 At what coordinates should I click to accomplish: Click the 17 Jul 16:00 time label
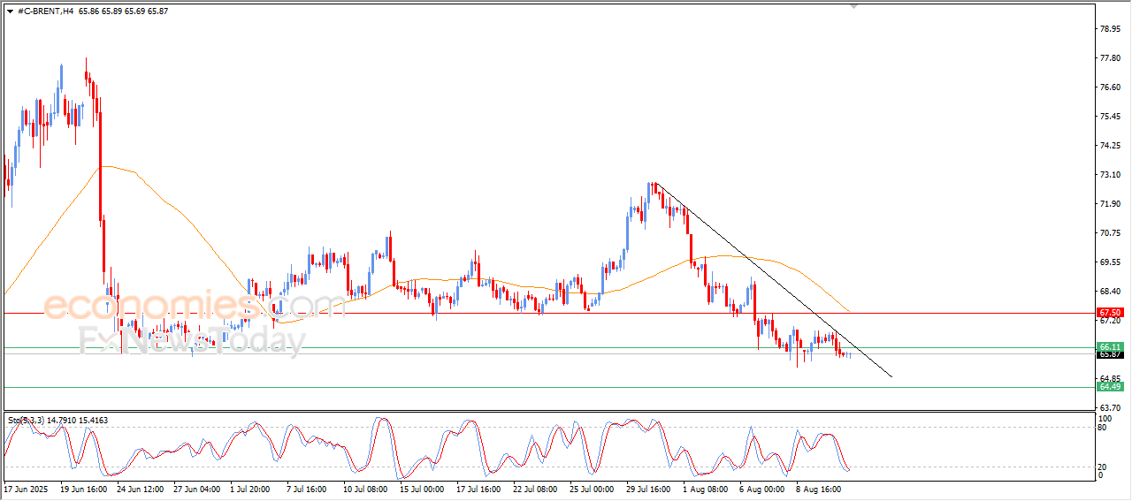(480, 488)
